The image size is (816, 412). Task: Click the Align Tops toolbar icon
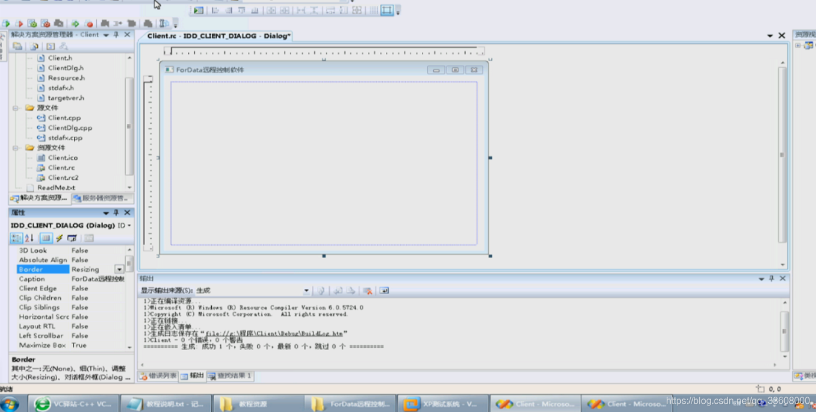(x=242, y=11)
